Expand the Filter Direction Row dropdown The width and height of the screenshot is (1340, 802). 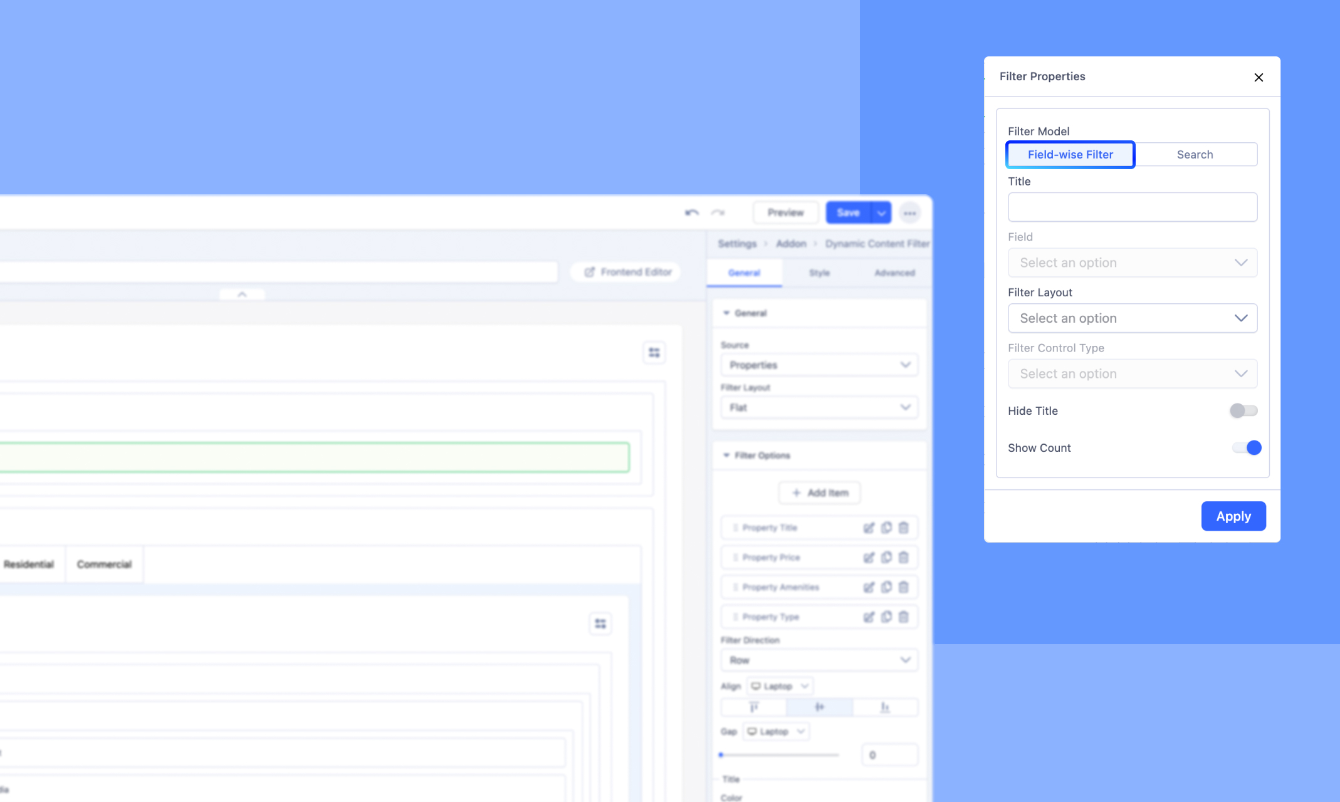(x=819, y=660)
